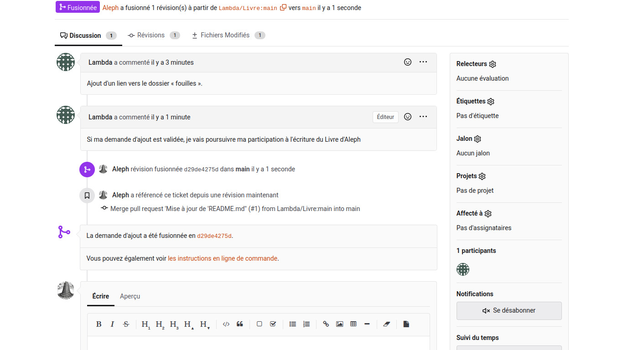623x350 pixels.
Task: Insert a link using the toolbar
Action: (326, 324)
